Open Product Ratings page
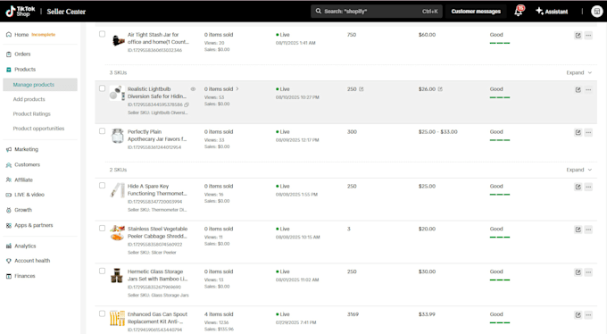 pyautogui.click(x=32, y=114)
